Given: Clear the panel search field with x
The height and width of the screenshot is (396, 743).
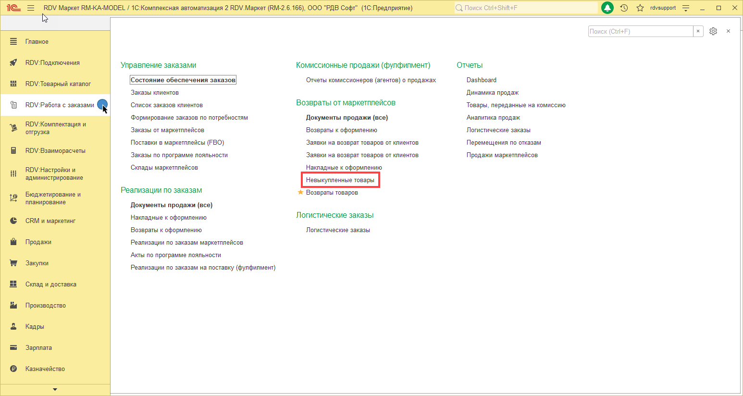Looking at the screenshot, I should (698, 31).
